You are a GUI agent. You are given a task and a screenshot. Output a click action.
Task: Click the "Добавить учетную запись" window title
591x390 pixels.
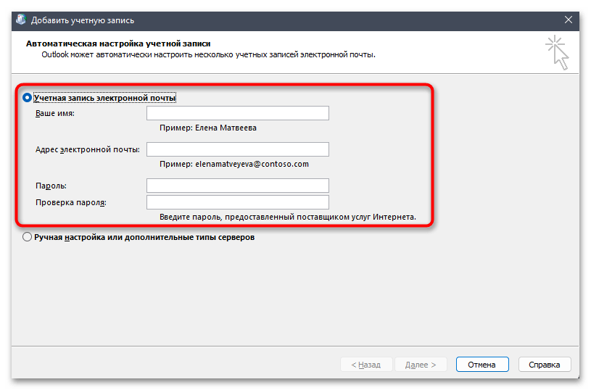83,20
